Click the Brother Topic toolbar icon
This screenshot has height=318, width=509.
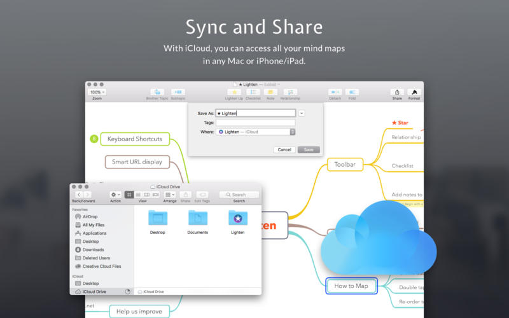(x=157, y=92)
